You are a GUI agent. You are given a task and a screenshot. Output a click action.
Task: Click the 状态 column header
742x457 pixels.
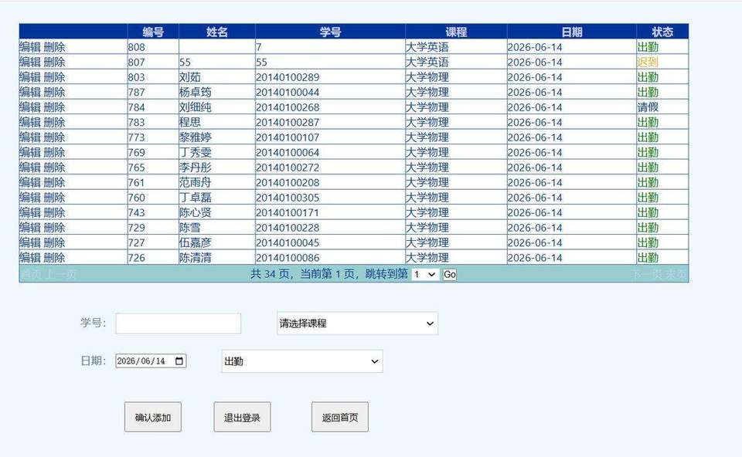(662, 32)
